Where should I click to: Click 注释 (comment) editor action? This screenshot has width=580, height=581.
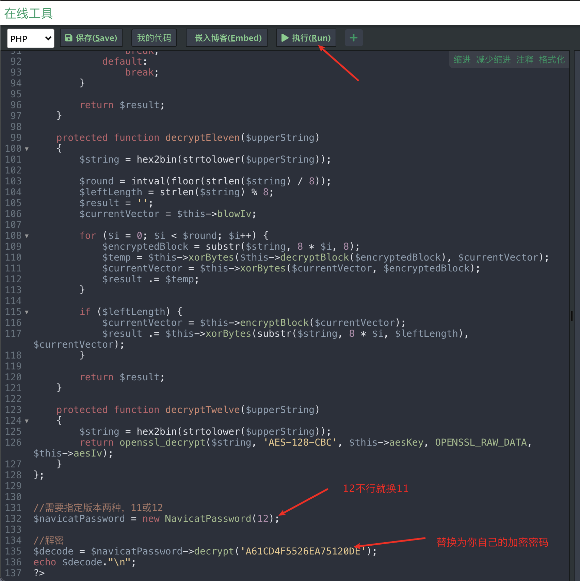click(525, 60)
